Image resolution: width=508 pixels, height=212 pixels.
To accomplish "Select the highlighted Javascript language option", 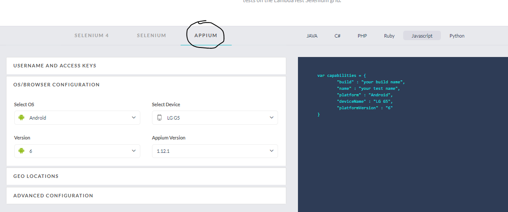I will pos(422,36).
